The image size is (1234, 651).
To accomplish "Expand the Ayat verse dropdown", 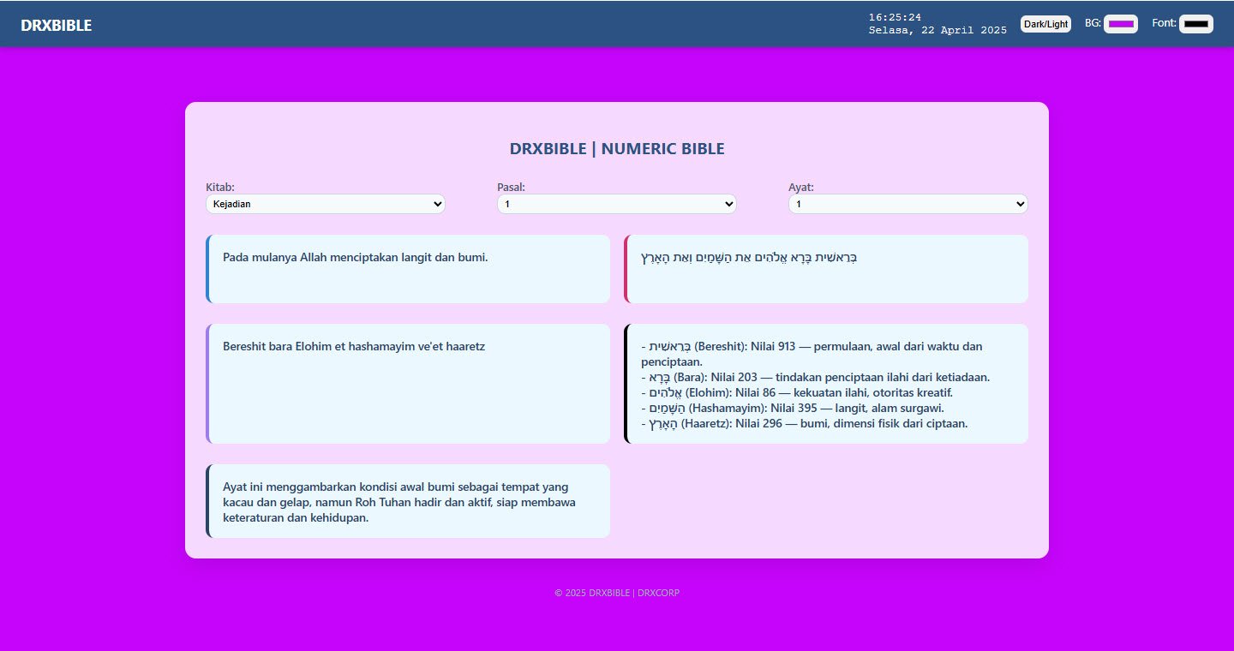I will (908, 204).
